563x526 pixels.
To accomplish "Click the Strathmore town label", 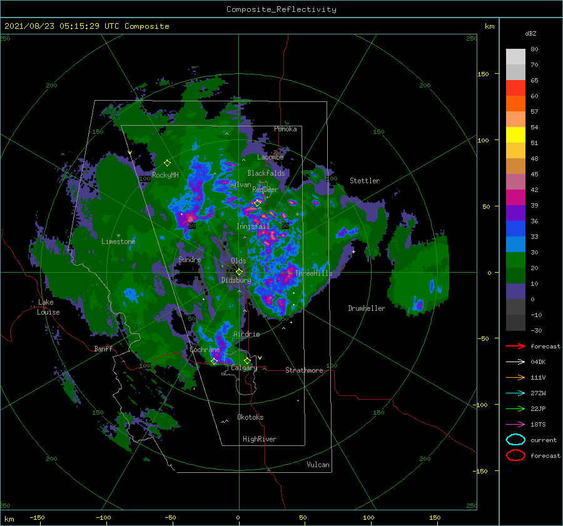I will click(x=304, y=370).
